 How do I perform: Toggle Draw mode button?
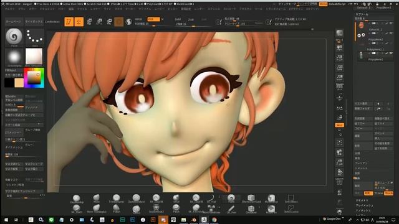pyautogui.click(x=79, y=22)
